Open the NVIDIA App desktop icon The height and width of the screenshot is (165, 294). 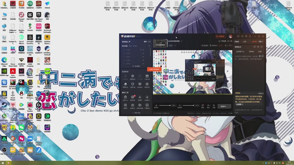point(4,71)
